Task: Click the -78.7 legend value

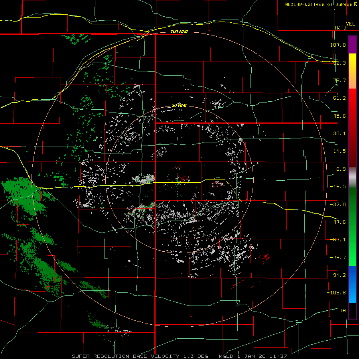Action: point(338,258)
